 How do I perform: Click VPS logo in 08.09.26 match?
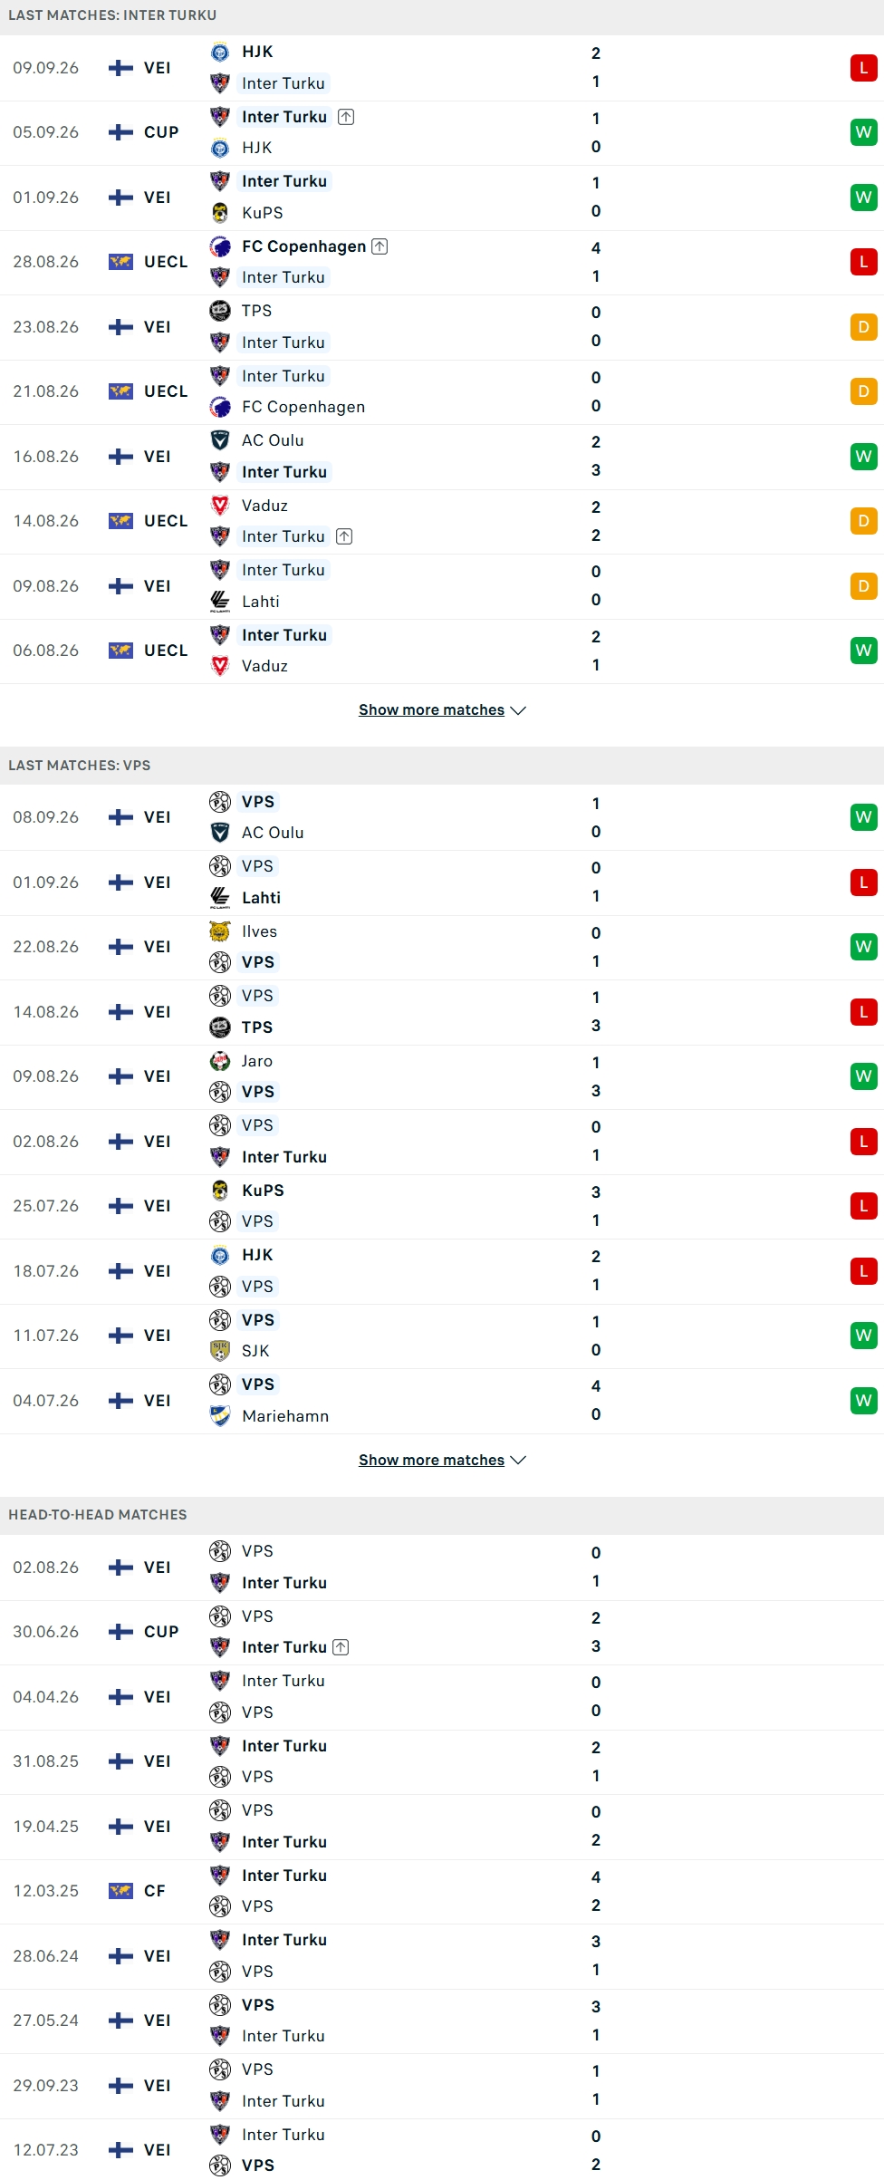click(x=220, y=802)
